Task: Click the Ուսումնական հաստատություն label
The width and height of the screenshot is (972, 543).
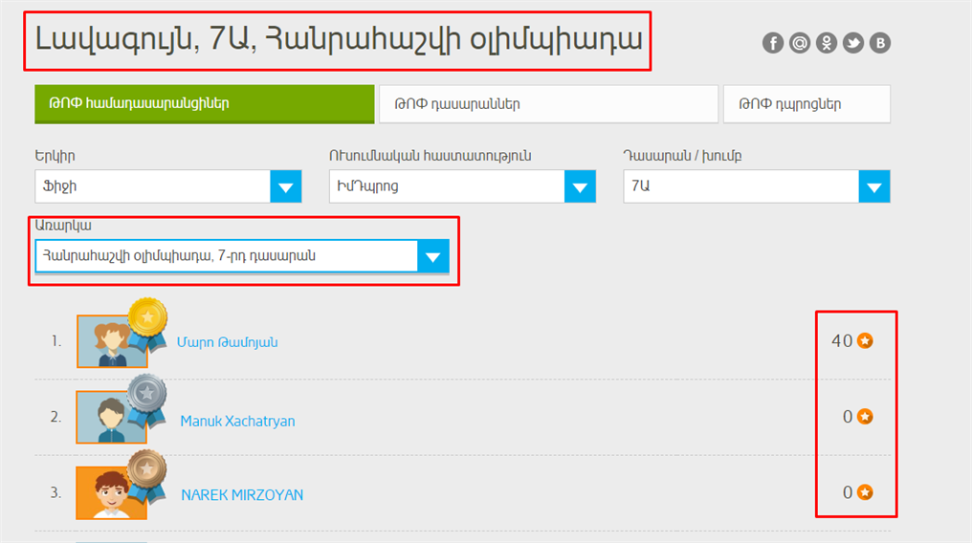Action: tap(431, 156)
